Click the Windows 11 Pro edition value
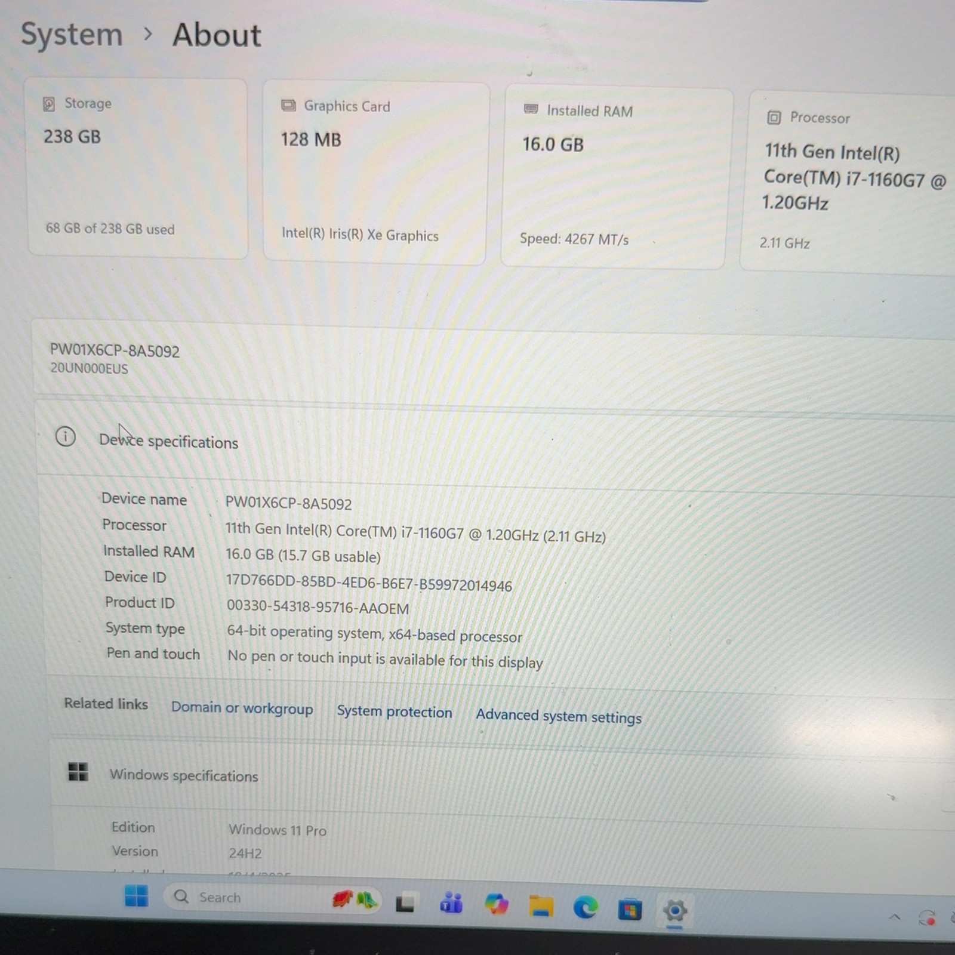The height and width of the screenshot is (955, 955). coord(278,830)
